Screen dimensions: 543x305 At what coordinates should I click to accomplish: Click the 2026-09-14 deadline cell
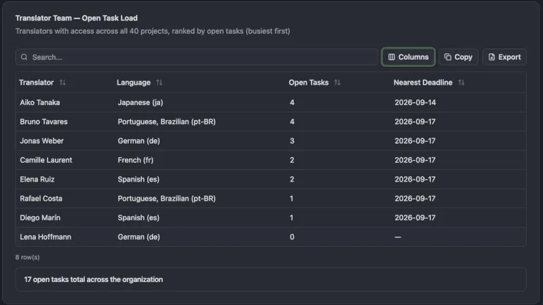(415, 102)
